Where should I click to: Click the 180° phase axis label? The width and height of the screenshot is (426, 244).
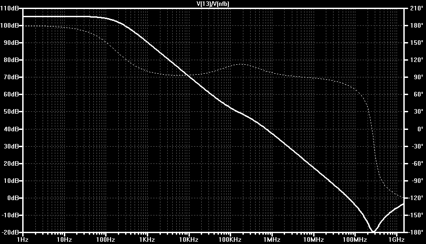[417, 25]
